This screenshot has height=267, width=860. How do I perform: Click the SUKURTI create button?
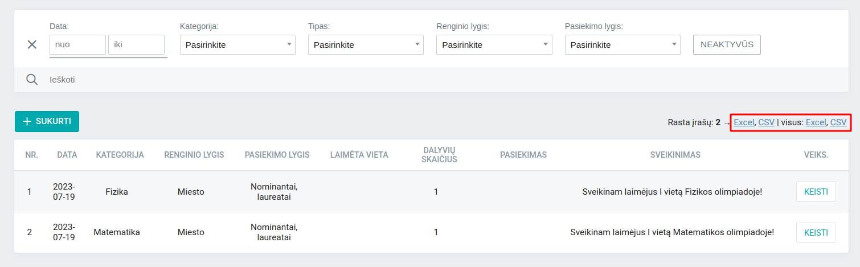click(x=47, y=121)
